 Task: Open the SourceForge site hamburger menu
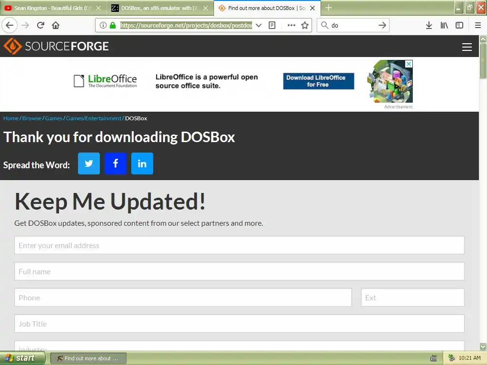coord(467,47)
